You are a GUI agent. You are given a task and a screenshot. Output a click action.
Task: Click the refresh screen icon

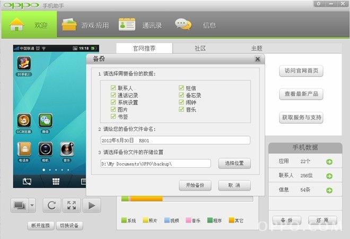point(52,205)
